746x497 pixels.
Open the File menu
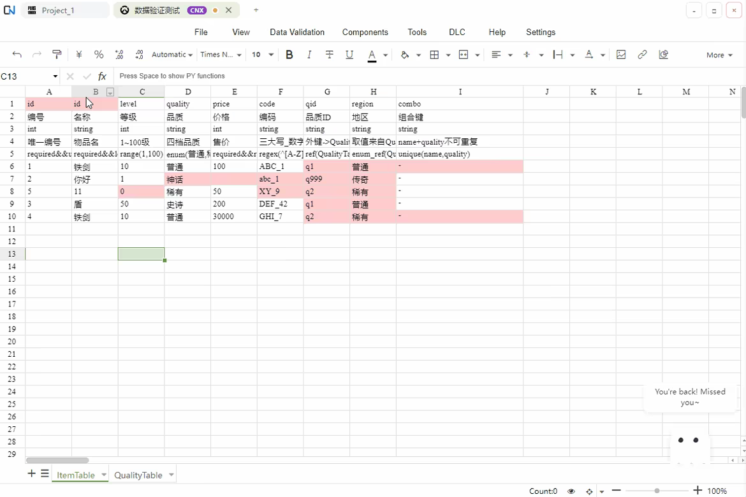[201, 32]
